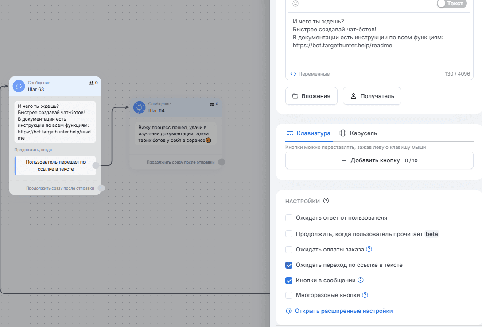482x327 pixels.
Task: Insert Переменные into the message
Action: [314, 74]
